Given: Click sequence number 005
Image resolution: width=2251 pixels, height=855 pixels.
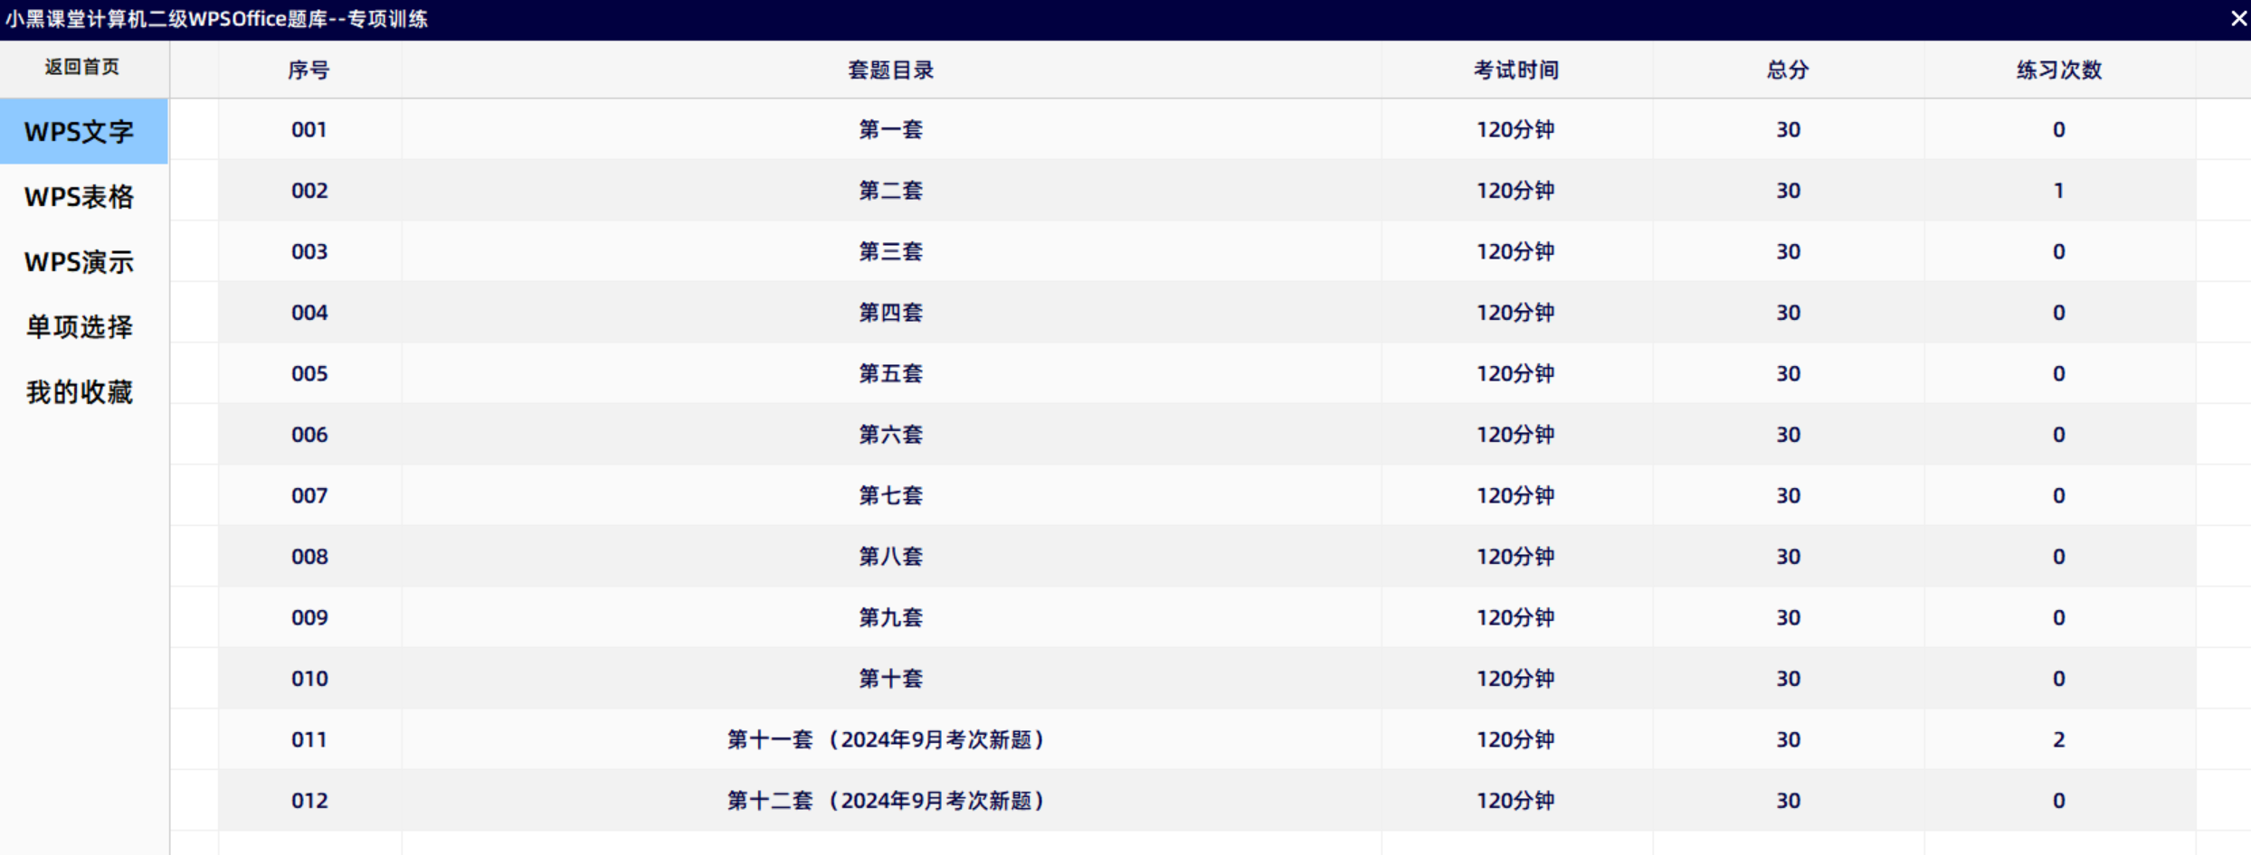Looking at the screenshot, I should (309, 373).
